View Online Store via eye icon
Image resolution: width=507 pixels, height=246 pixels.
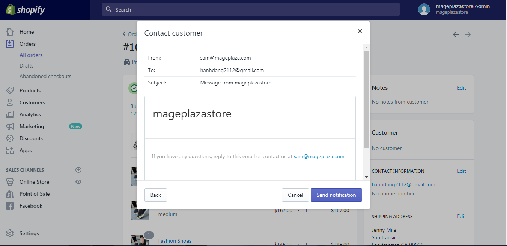tap(78, 182)
